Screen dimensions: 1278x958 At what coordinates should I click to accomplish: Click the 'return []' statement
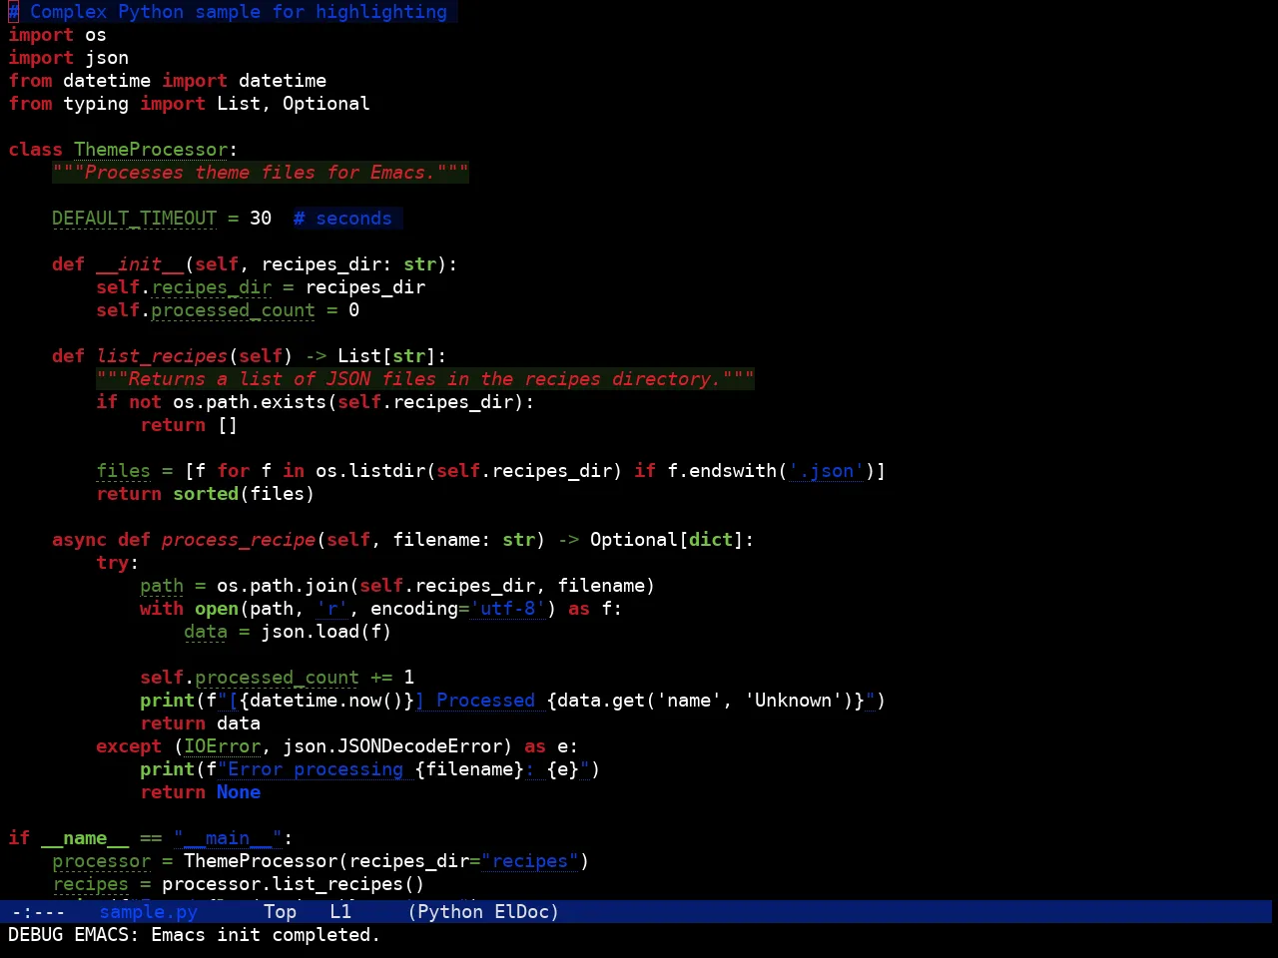point(189,425)
